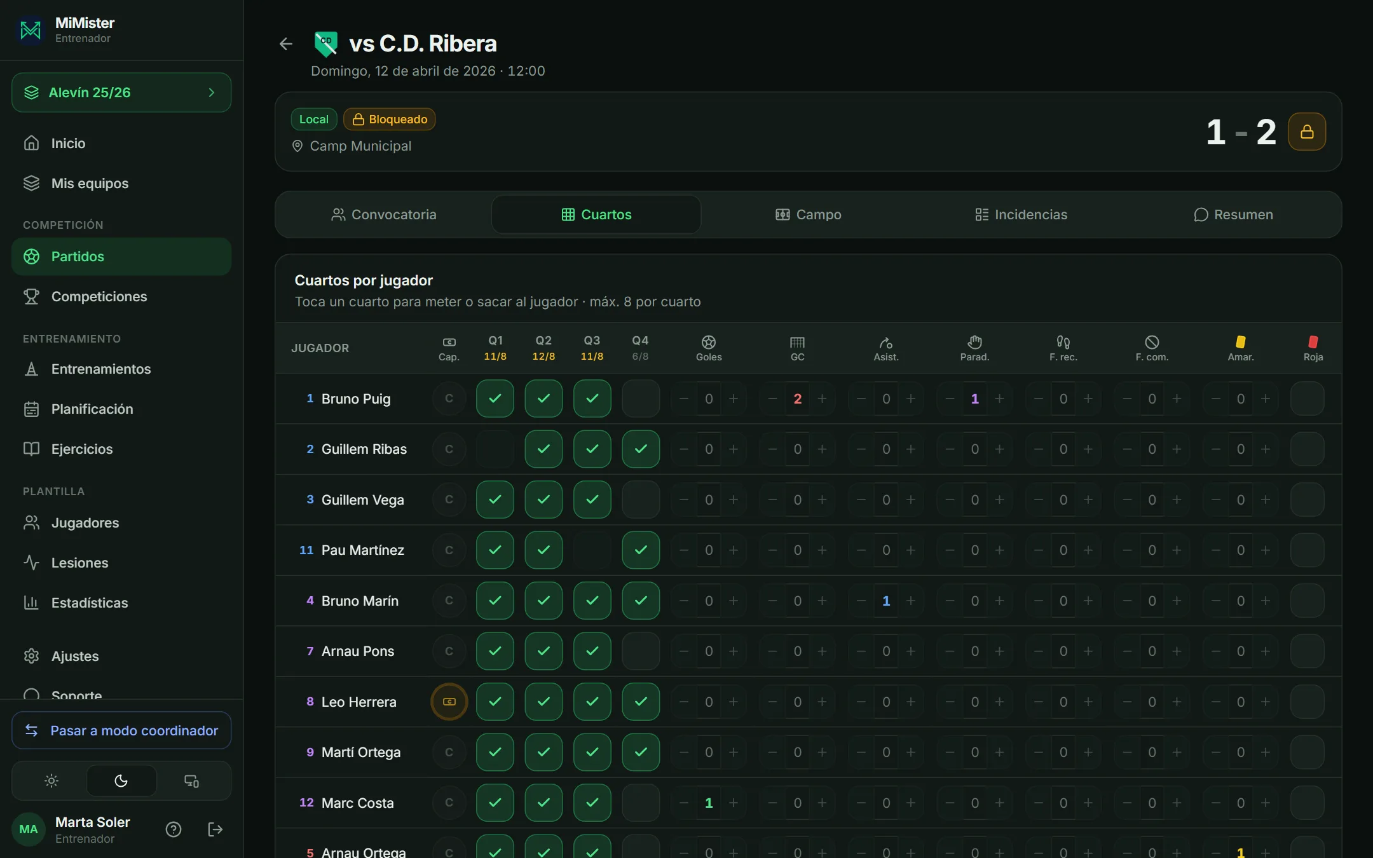The image size is (1373, 858).
Task: Open the Campo tab
Action: pos(808,214)
